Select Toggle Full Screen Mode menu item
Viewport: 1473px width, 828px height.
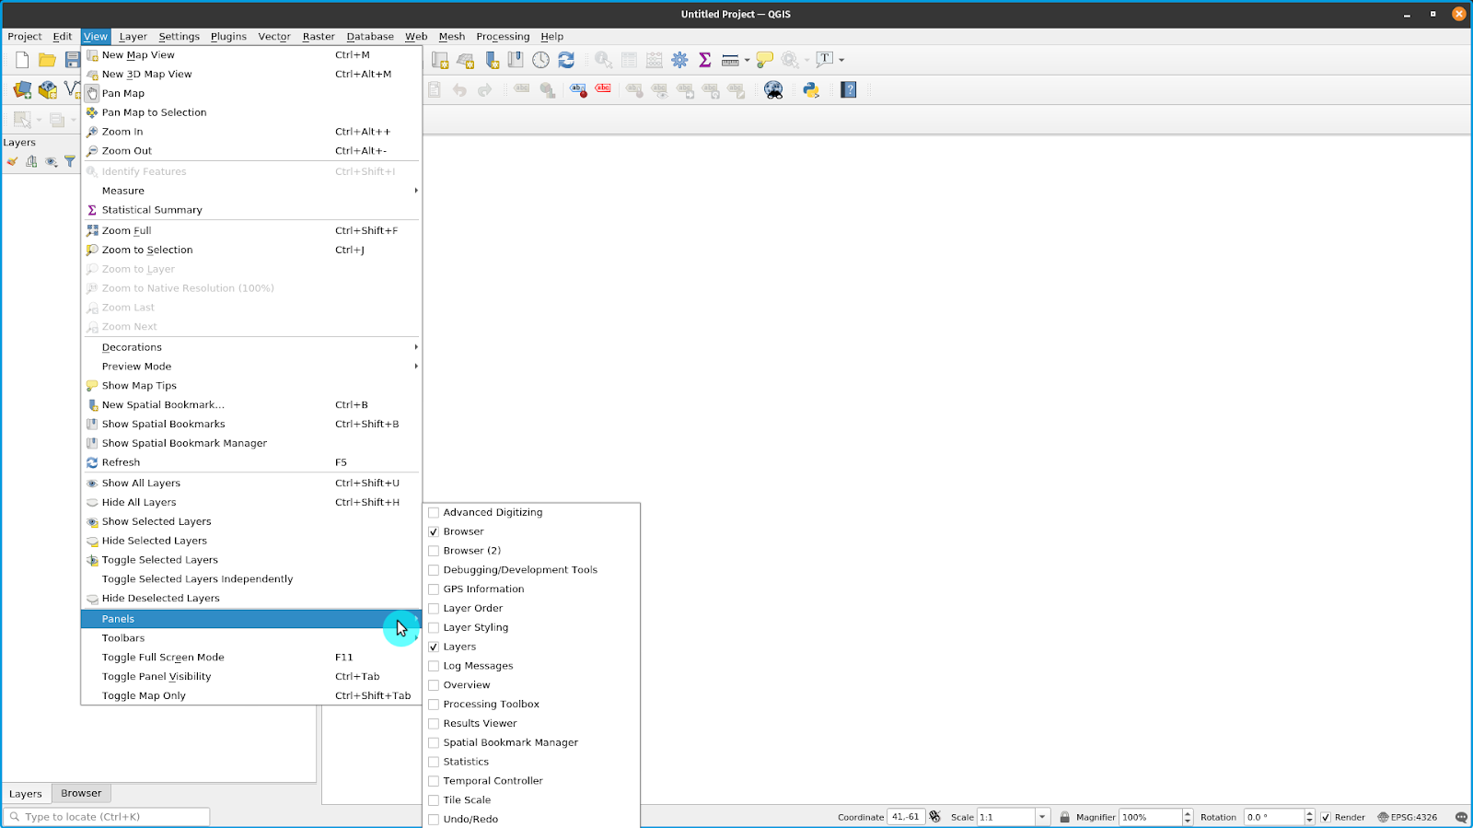coord(163,657)
